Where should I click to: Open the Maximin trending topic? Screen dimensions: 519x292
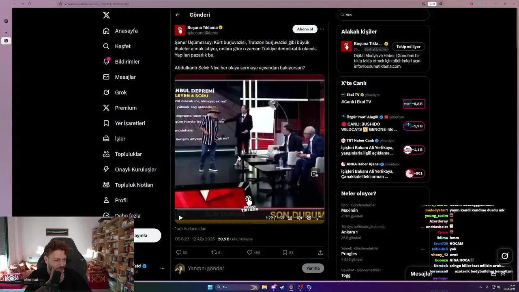(350, 210)
